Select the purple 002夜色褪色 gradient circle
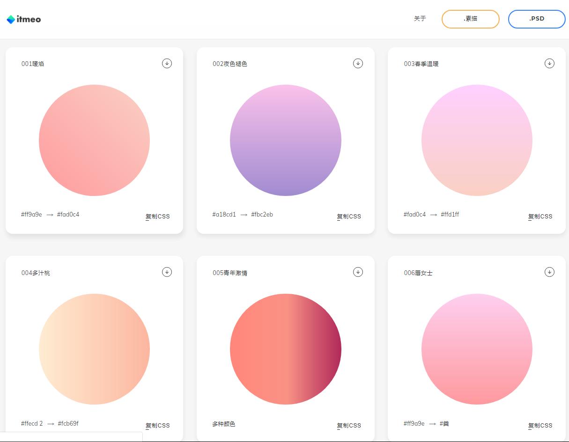 [285, 140]
